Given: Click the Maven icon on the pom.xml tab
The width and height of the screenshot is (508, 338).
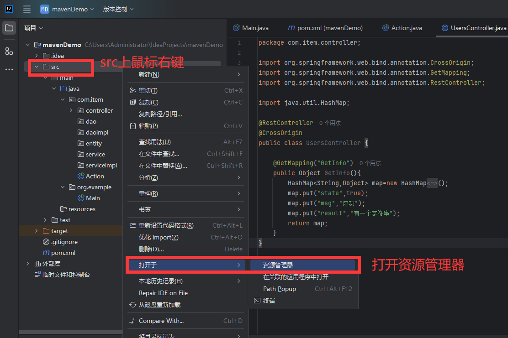Looking at the screenshot, I should (291, 28).
